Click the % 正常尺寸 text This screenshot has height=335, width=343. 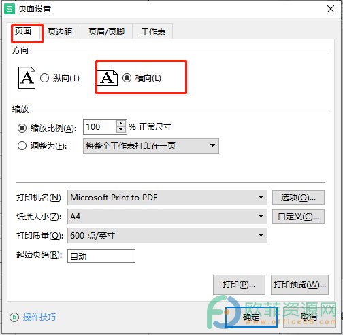(150, 127)
